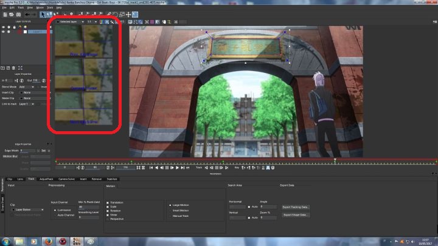The width and height of the screenshot is (438, 246).
Task: Toggle RGB channels view icon
Action: point(102,22)
